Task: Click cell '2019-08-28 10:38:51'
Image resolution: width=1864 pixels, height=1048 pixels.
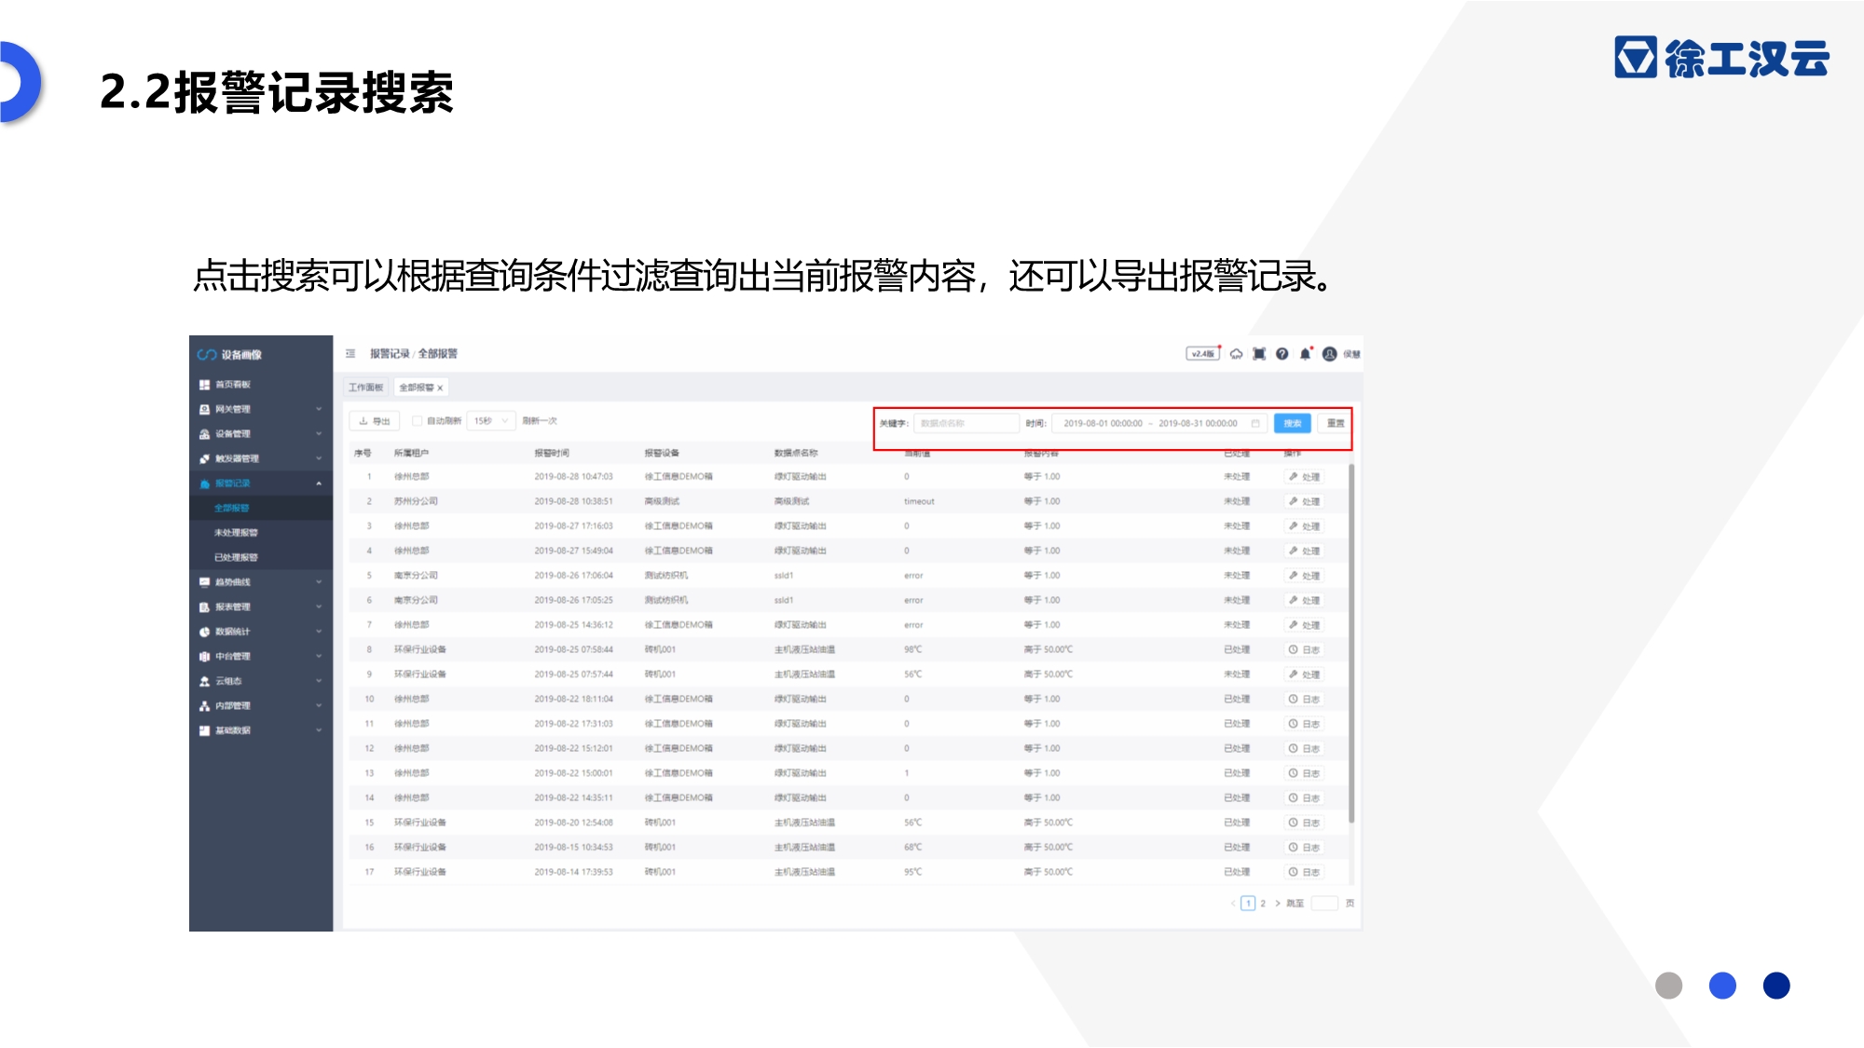Action: 573,502
